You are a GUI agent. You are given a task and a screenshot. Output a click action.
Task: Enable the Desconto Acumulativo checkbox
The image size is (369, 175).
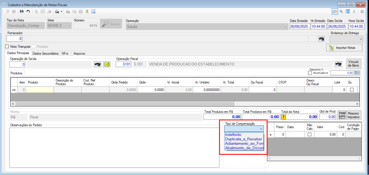pyautogui.click(x=310, y=73)
